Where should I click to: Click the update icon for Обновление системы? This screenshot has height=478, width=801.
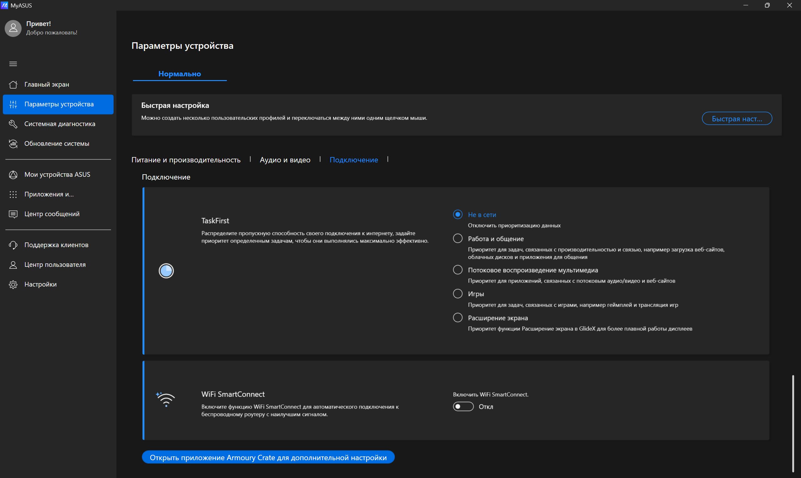tap(13, 144)
